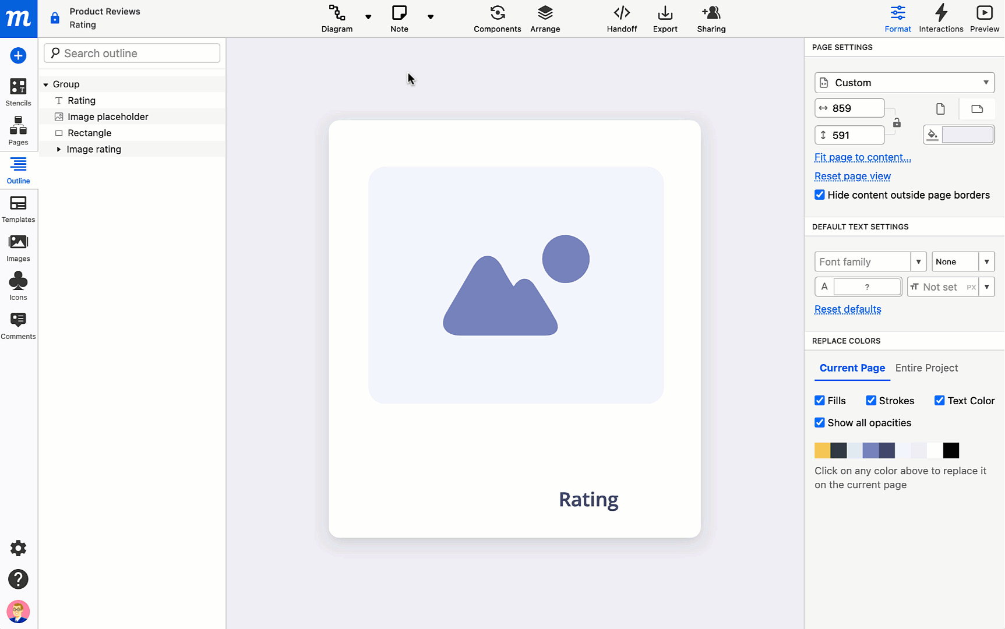Click the Handoff code icon

tap(622, 13)
